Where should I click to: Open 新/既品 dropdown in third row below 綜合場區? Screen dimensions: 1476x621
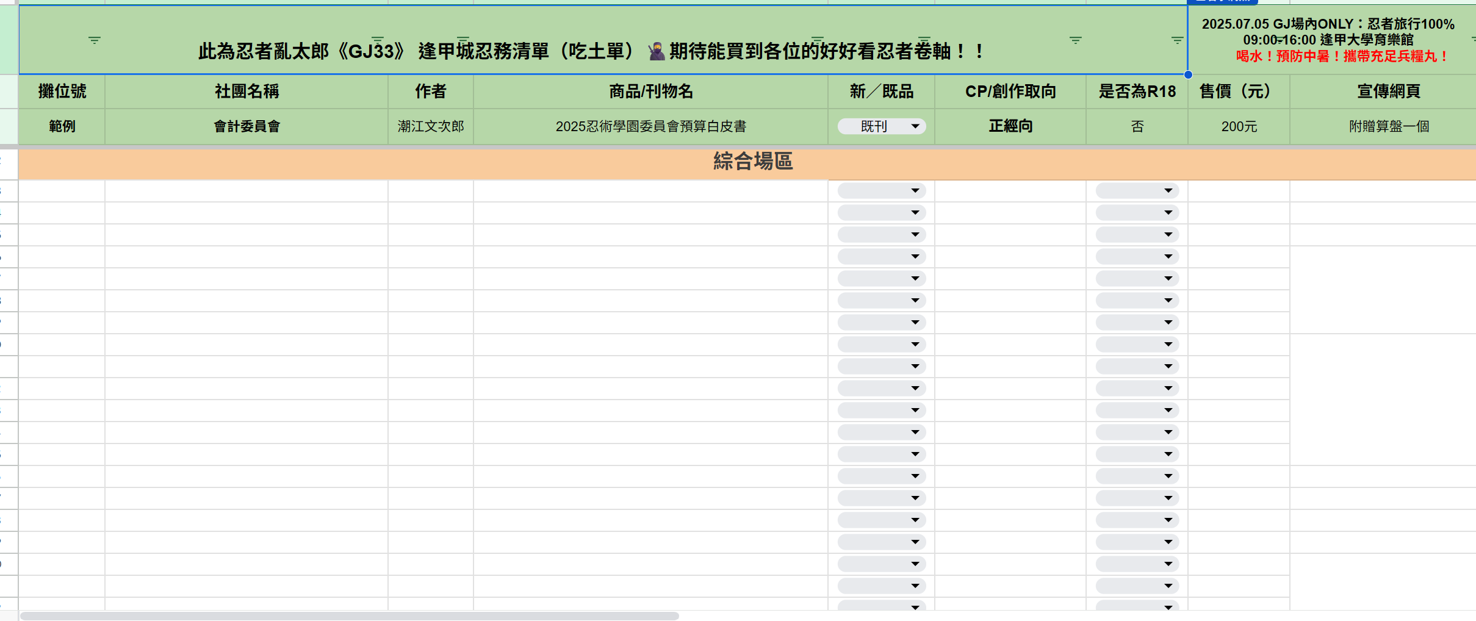pyautogui.click(x=882, y=235)
